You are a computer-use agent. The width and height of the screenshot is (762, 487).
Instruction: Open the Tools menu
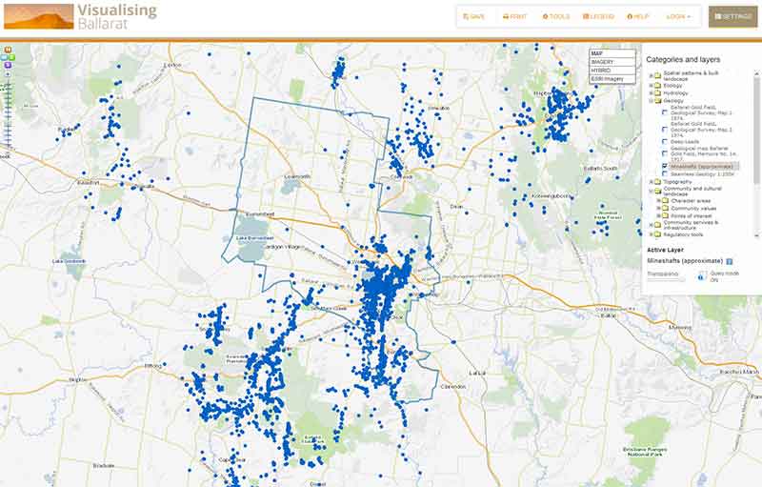(556, 16)
